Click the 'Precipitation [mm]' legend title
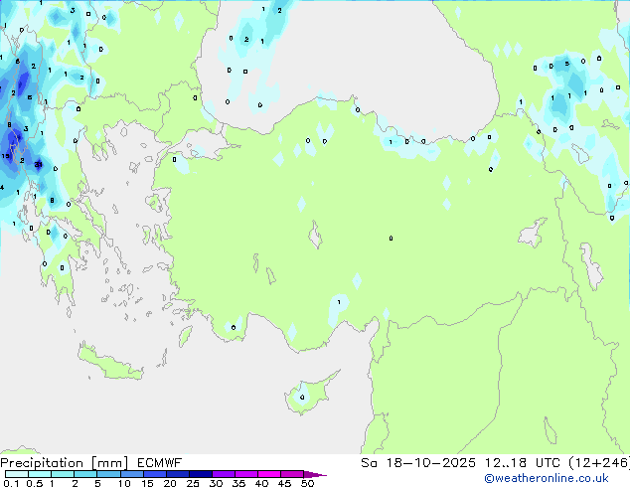This screenshot has width=630, height=487. 65,463
